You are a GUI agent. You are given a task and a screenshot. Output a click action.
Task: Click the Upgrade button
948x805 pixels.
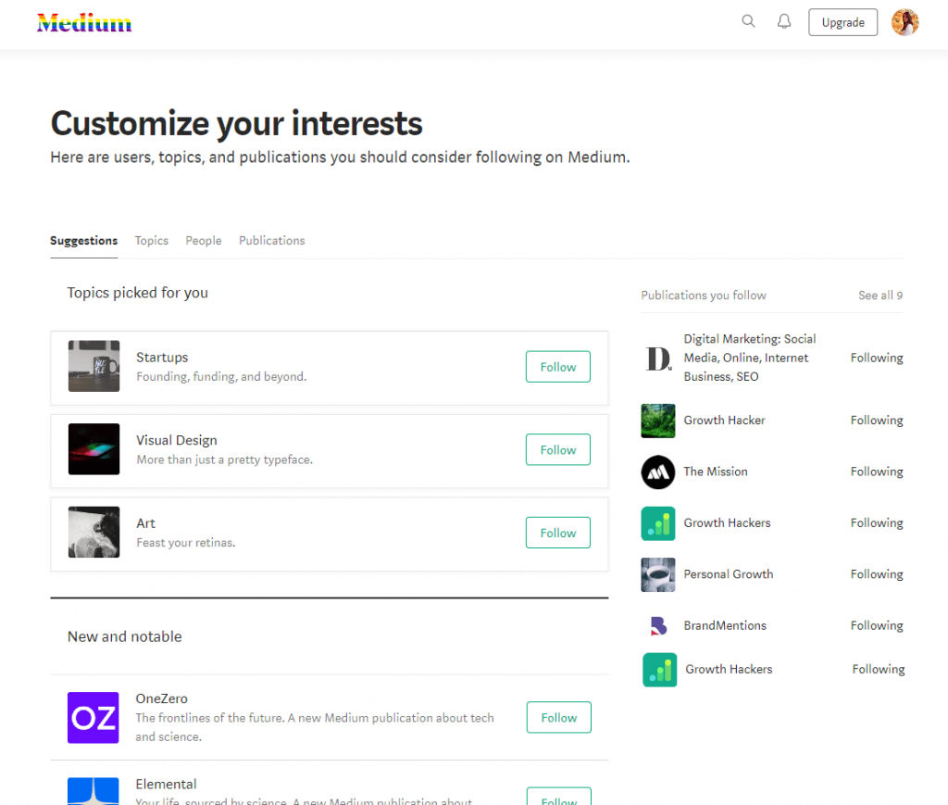(842, 21)
